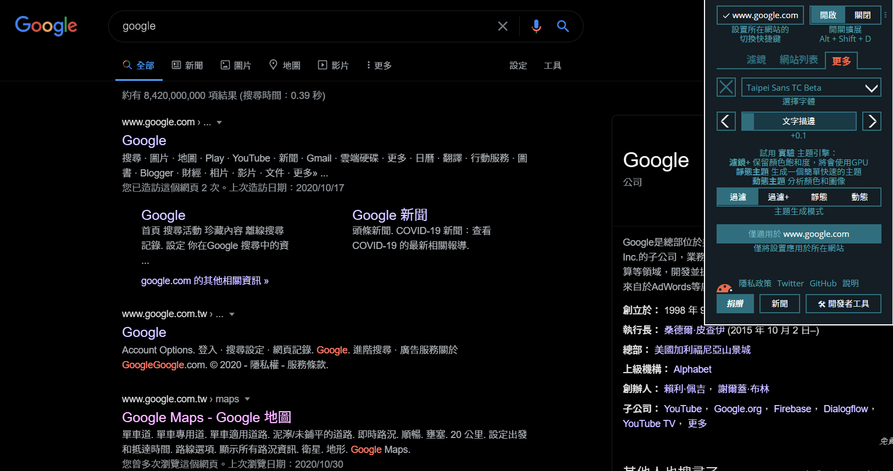The height and width of the screenshot is (471, 893).
Task: Open Twitter link in Dark Reader
Action: pos(790,284)
